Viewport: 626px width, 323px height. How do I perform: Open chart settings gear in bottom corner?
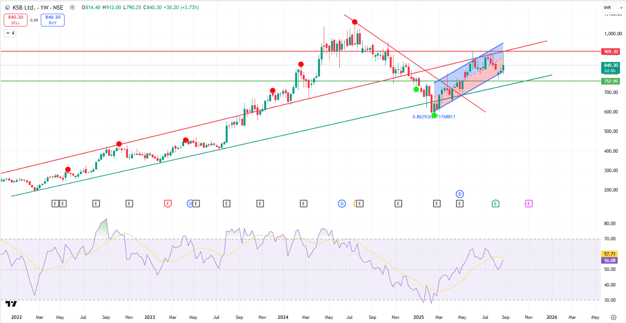click(613, 317)
